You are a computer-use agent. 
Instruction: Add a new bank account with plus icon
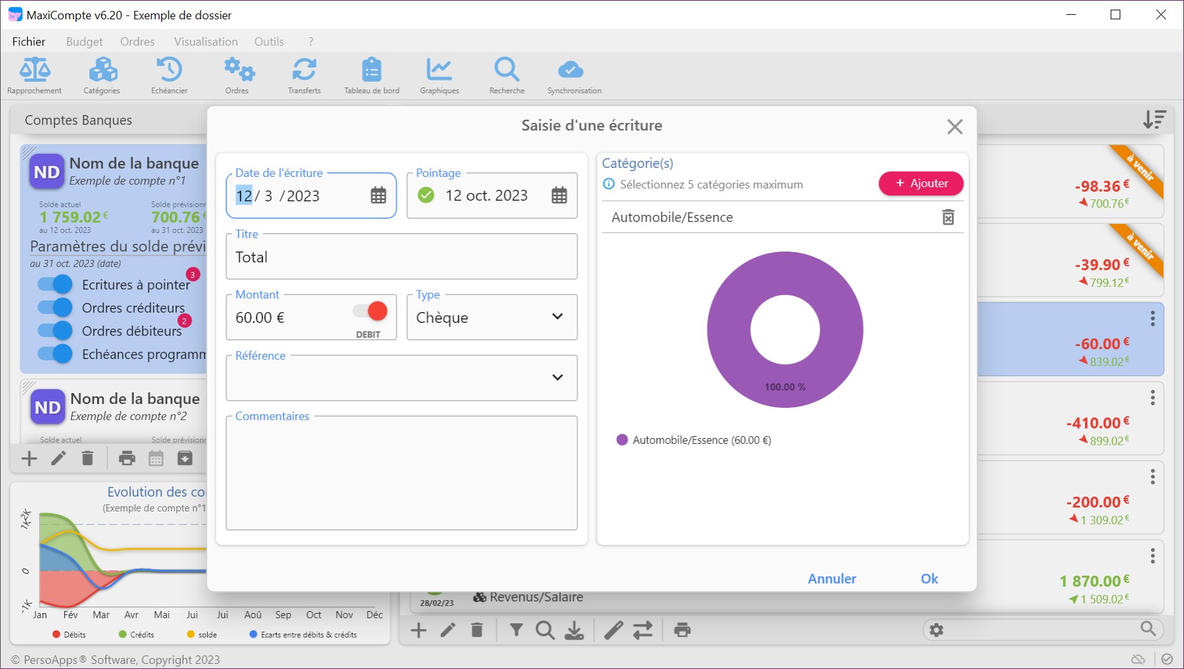click(30, 459)
